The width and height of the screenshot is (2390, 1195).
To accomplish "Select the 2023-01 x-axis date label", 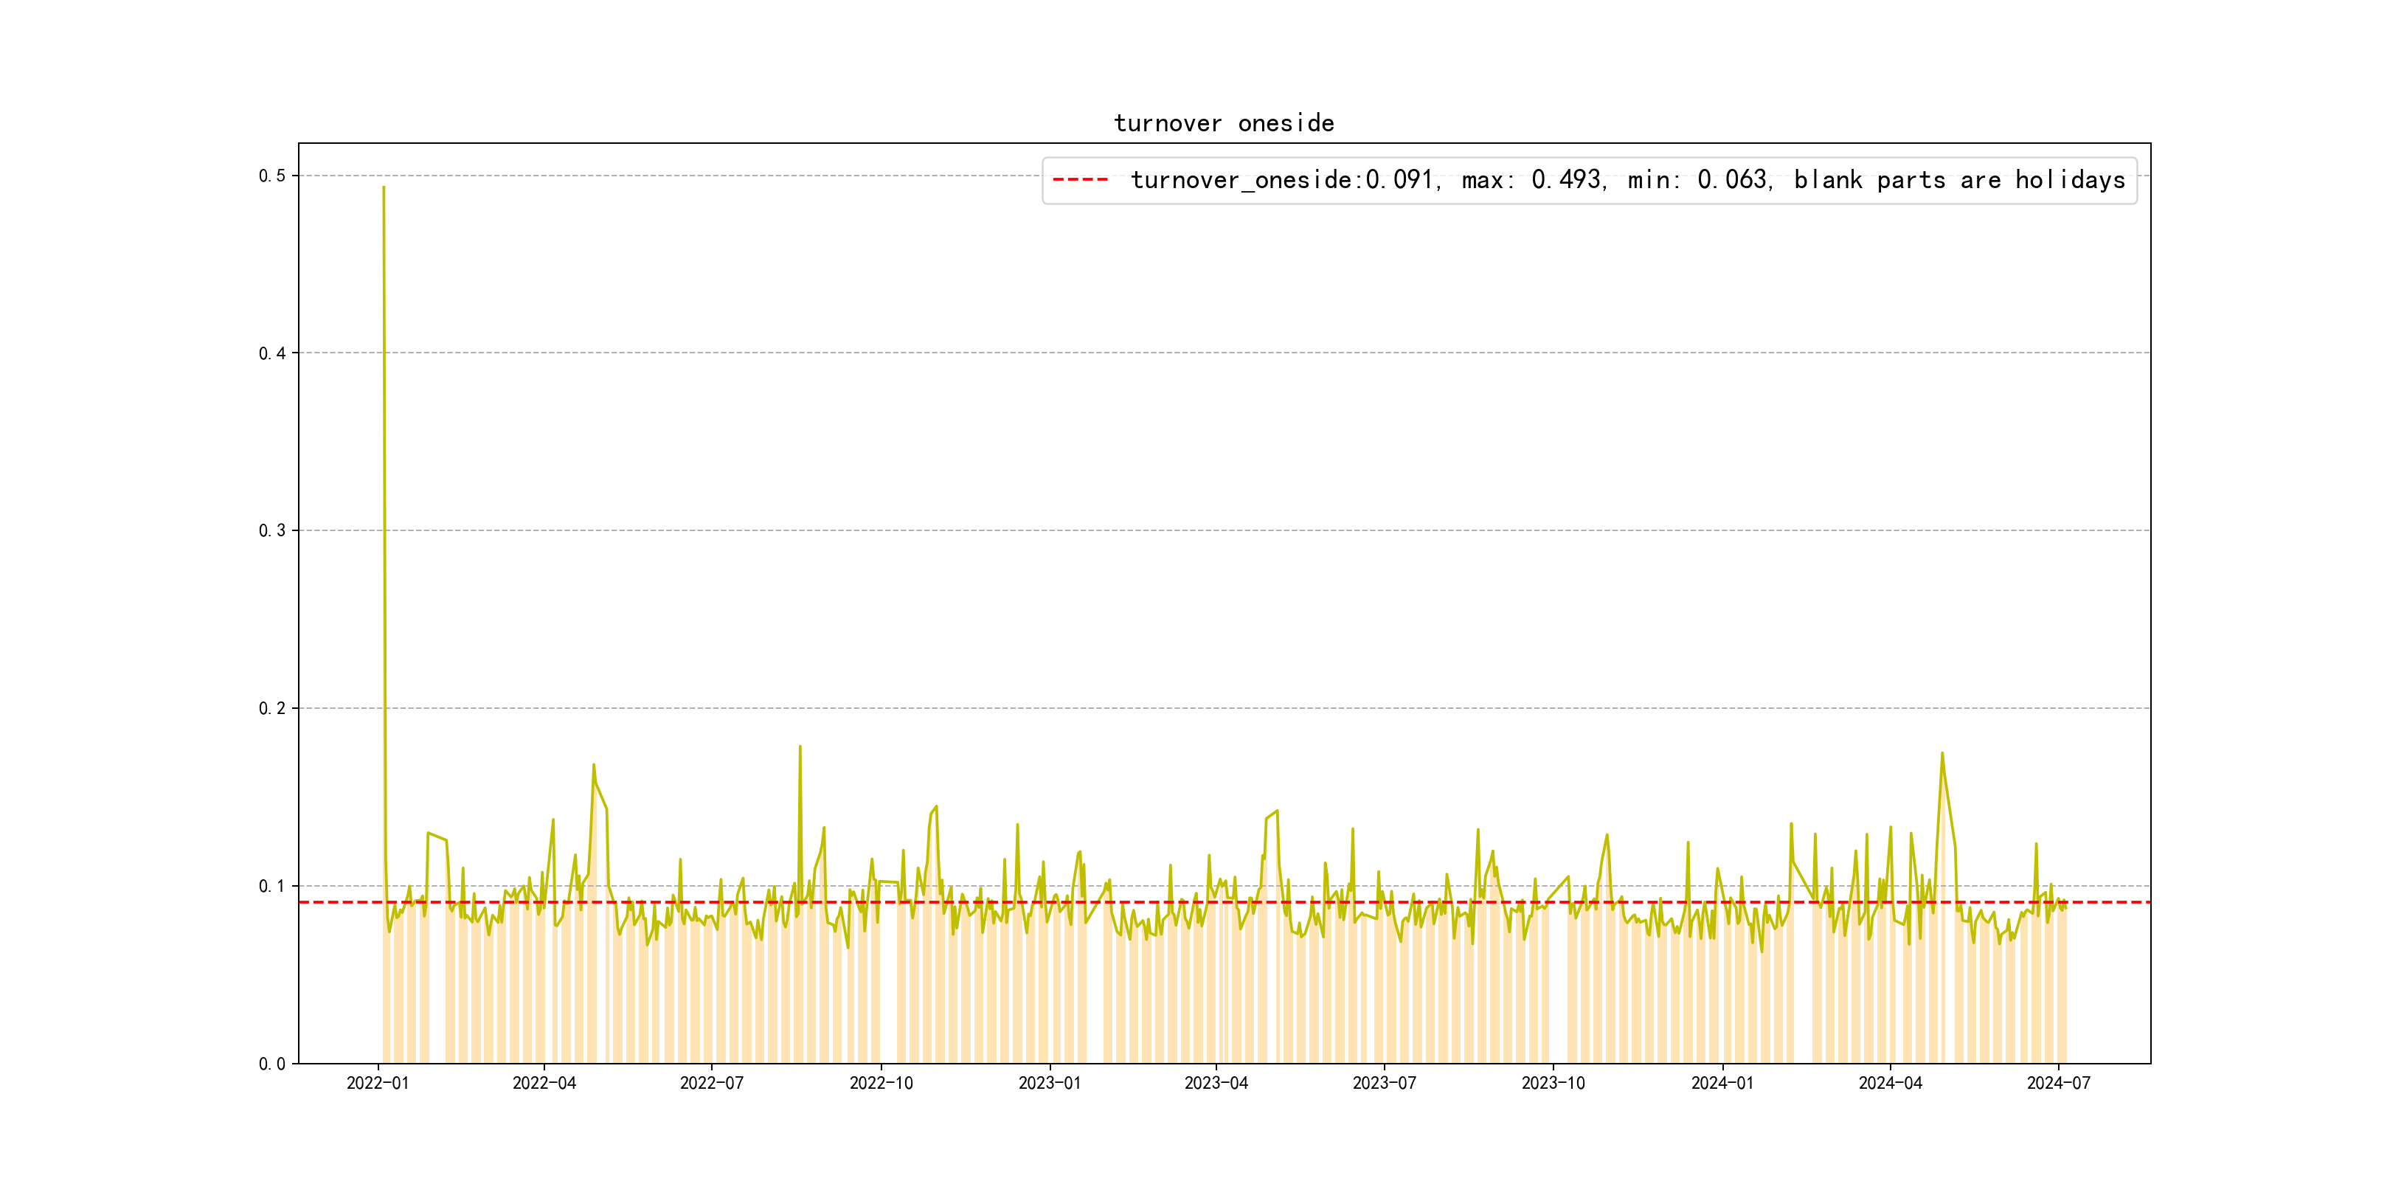I will [1050, 1084].
